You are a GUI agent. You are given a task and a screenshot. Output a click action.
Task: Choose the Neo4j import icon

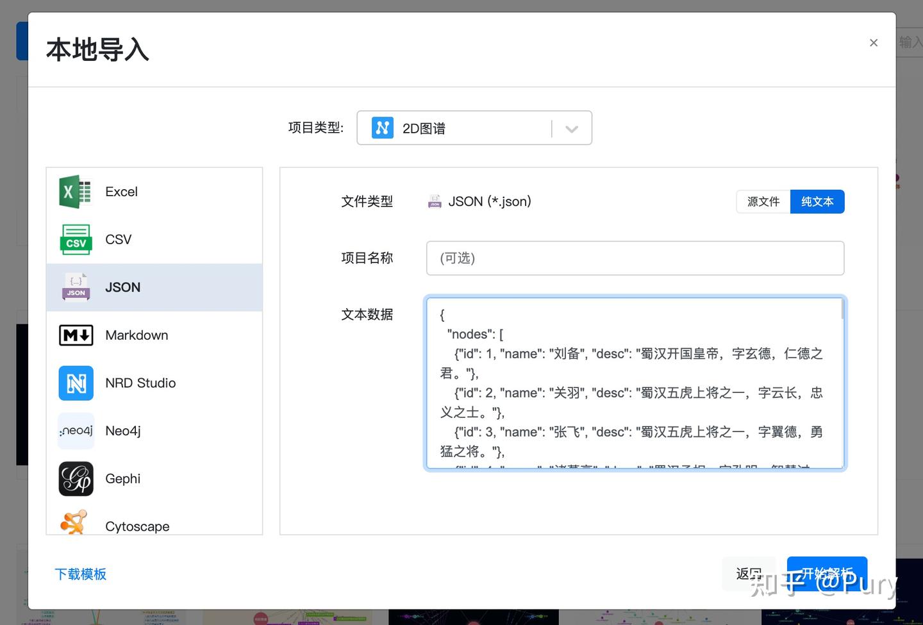click(x=75, y=430)
